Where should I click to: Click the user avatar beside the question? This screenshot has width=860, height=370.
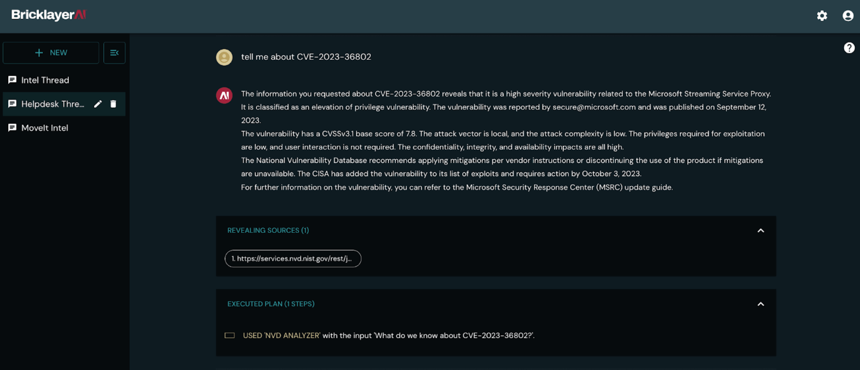[x=224, y=57]
